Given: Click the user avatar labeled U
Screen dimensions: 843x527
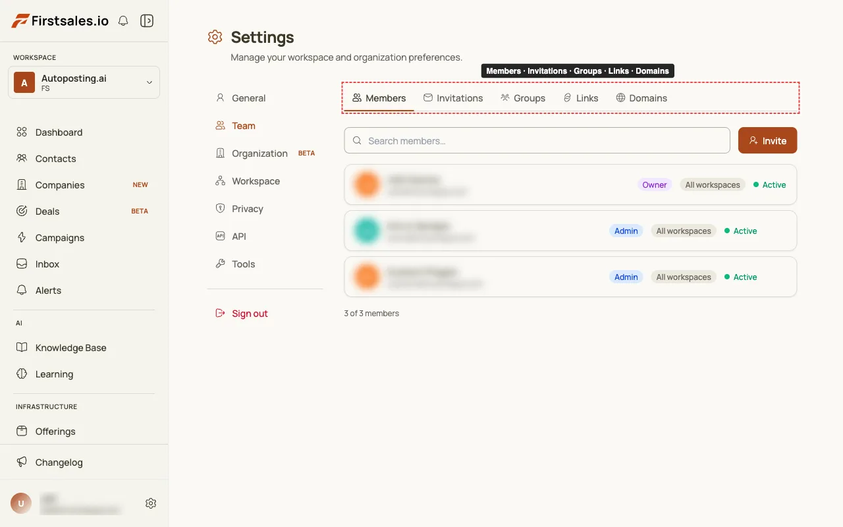Looking at the screenshot, I should click(x=21, y=503).
